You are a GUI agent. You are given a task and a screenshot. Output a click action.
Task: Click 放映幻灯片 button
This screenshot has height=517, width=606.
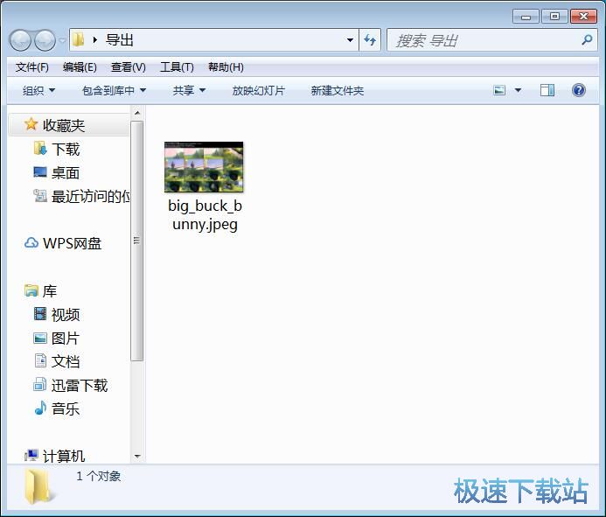coord(259,90)
